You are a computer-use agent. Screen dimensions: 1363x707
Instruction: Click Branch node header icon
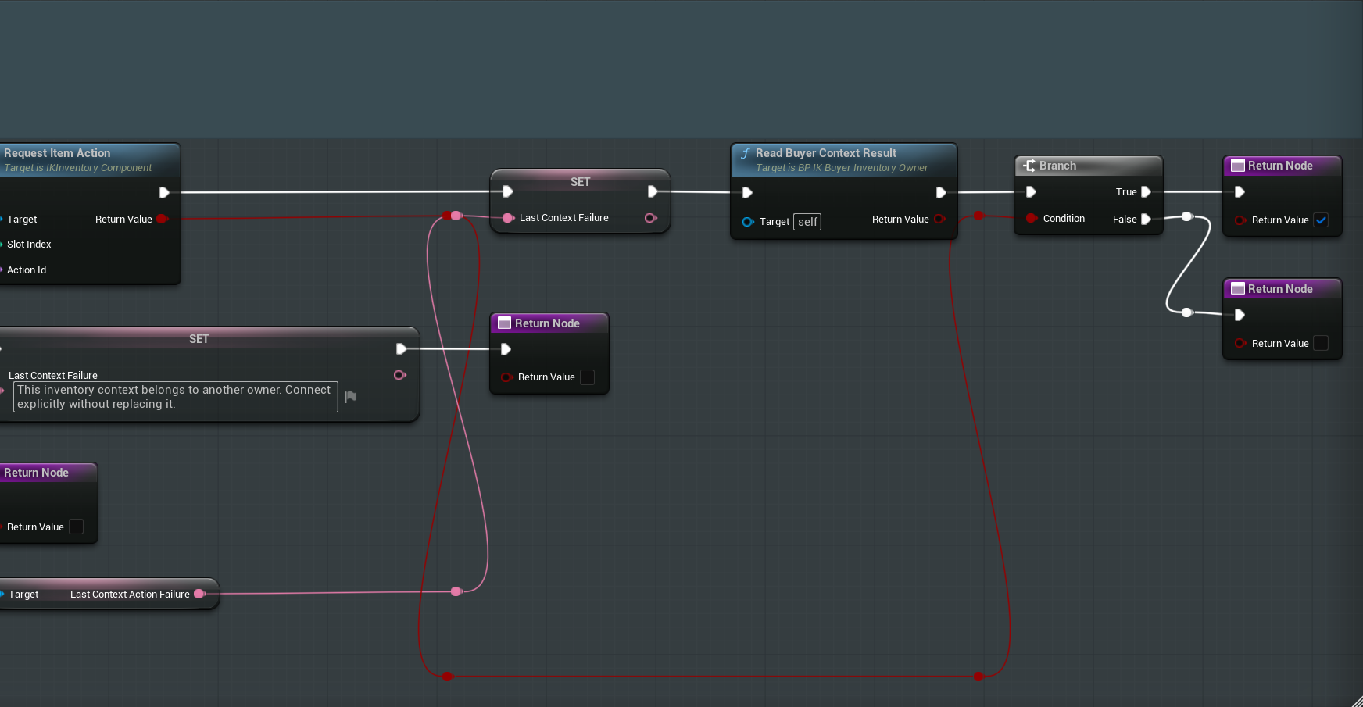coord(1029,166)
